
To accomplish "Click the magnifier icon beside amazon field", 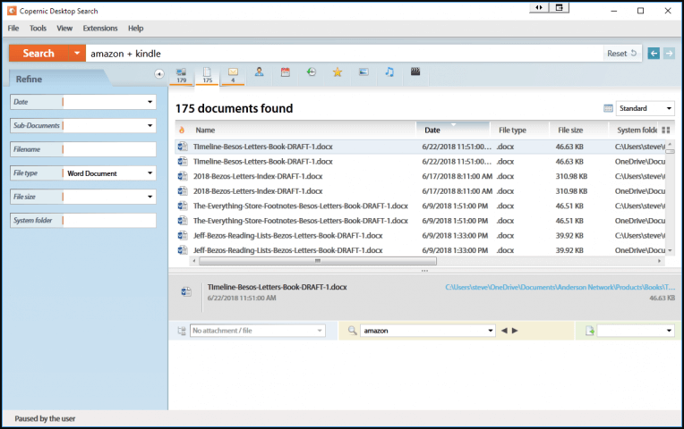I will tap(353, 331).
